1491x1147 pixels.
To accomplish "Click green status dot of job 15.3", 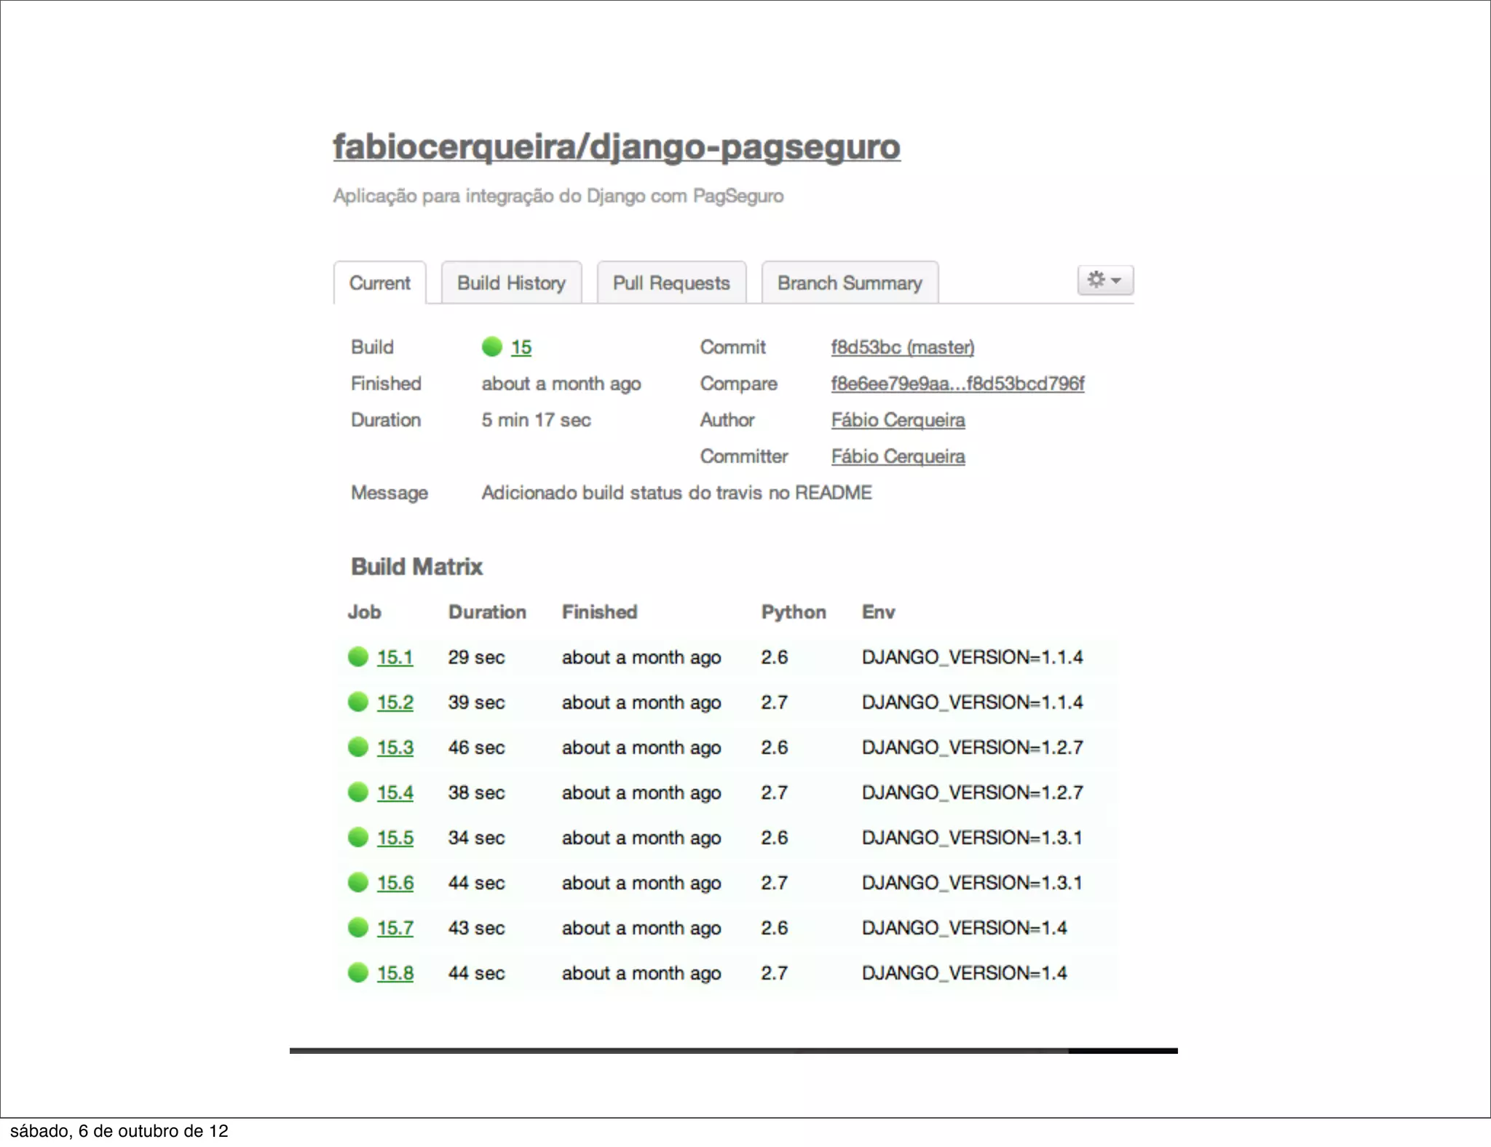I will pyautogui.click(x=358, y=747).
